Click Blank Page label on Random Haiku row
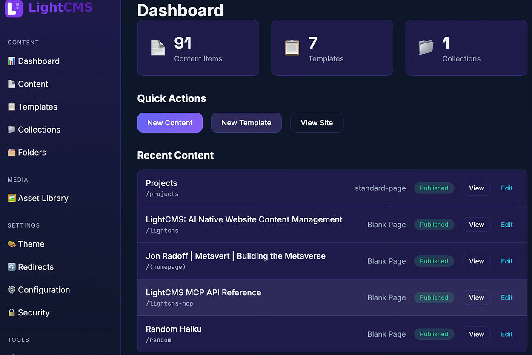 coord(386,334)
